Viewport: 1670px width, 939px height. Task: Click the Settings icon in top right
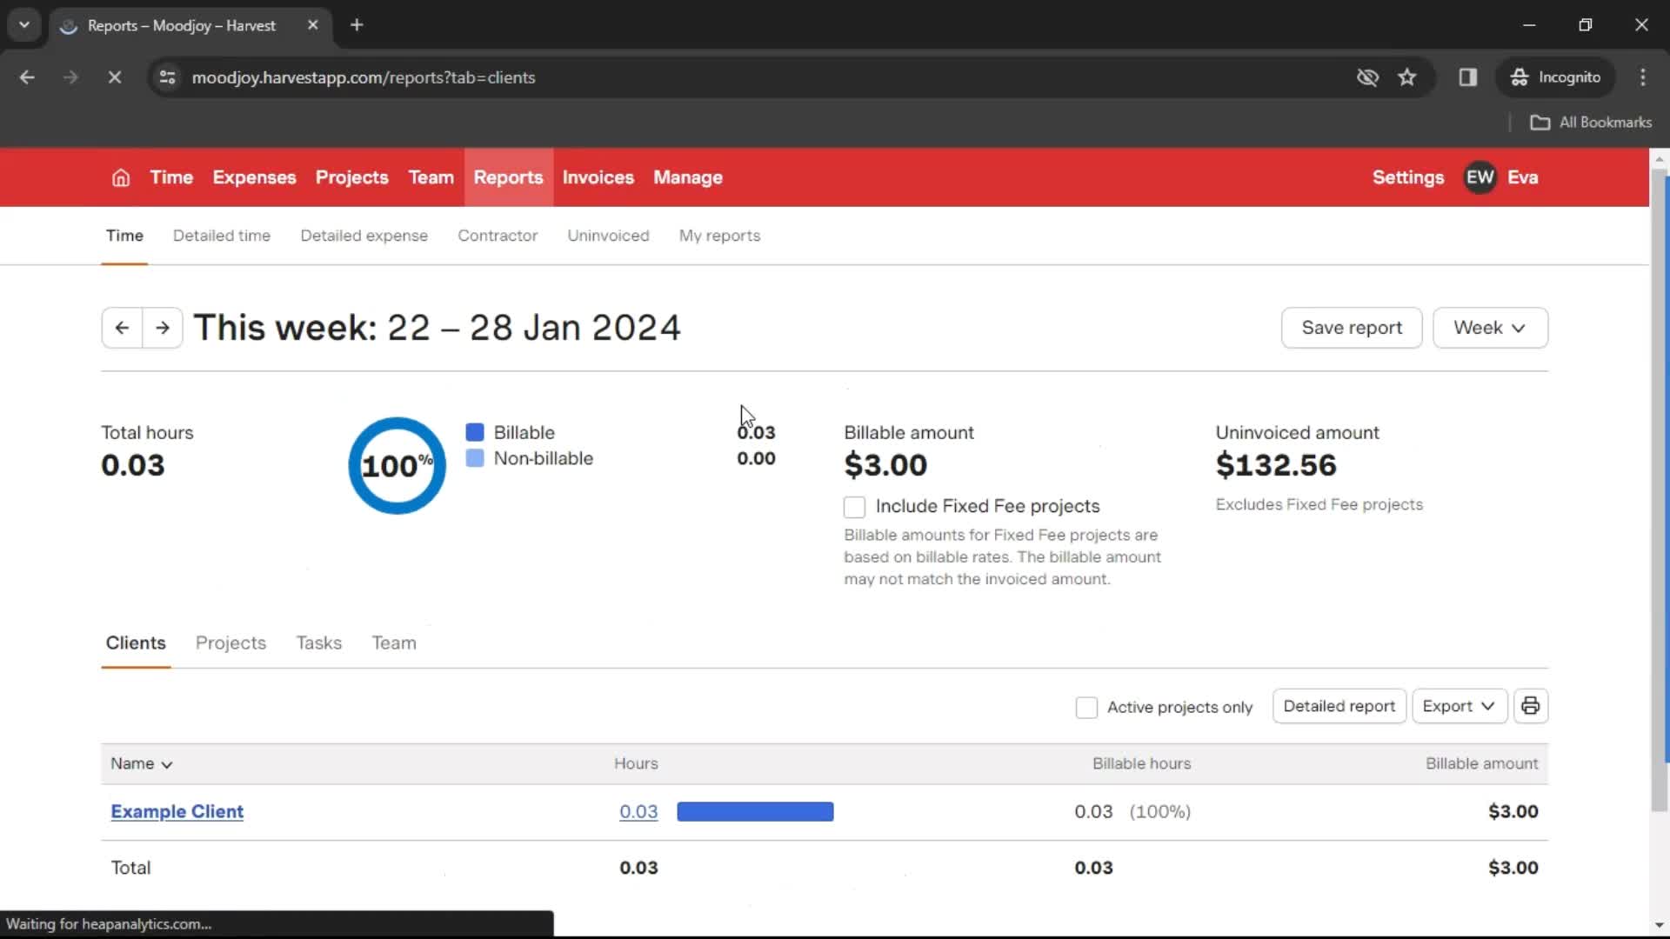pos(1408,177)
